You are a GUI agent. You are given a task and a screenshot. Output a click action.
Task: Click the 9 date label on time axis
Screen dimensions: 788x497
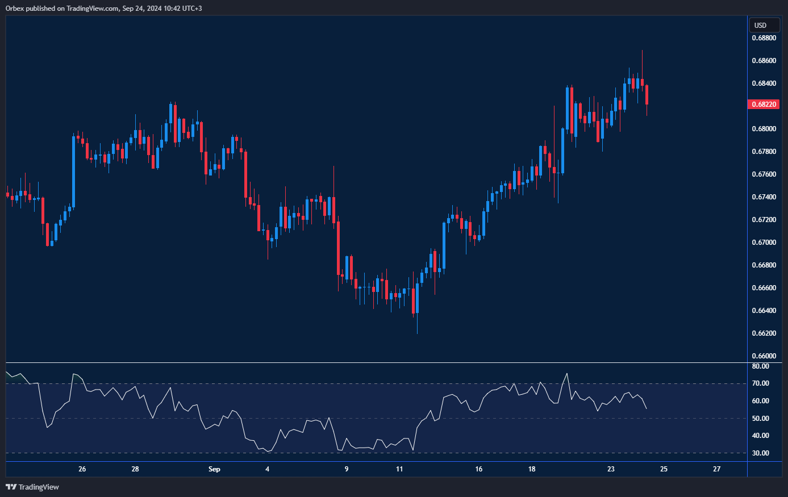(347, 469)
